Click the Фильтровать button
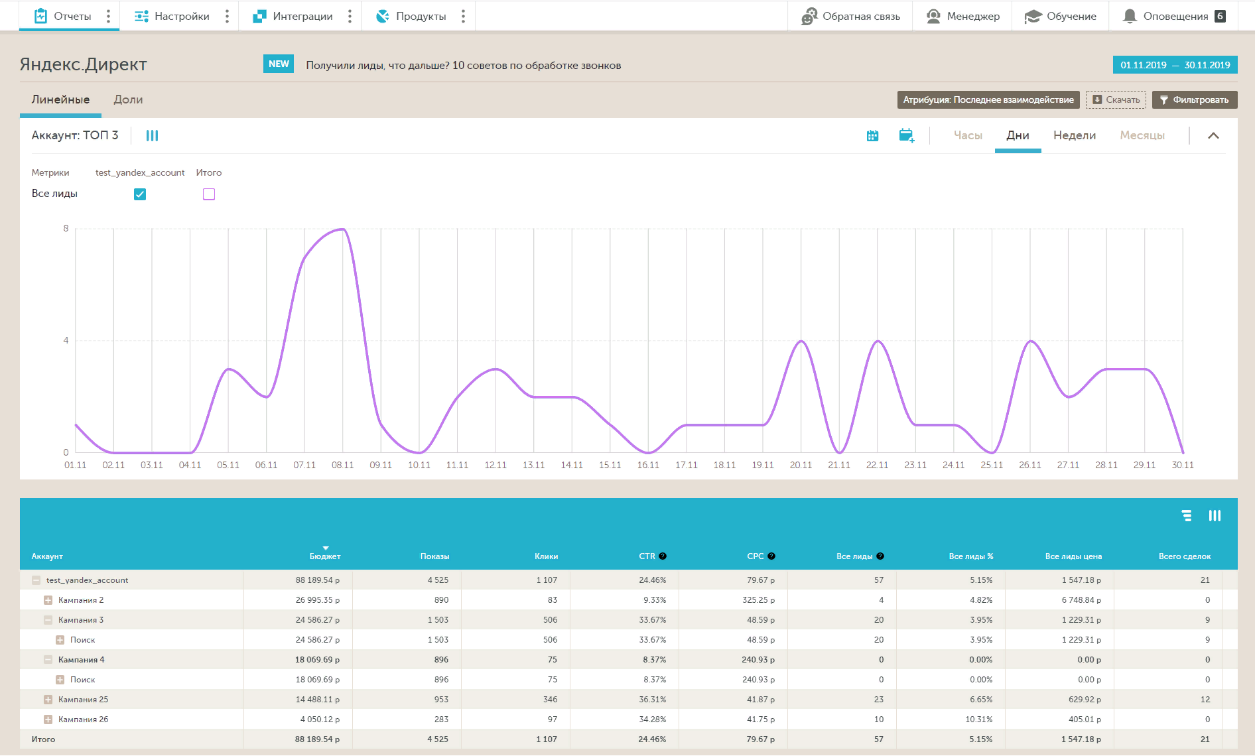The width and height of the screenshot is (1255, 756). (1195, 99)
